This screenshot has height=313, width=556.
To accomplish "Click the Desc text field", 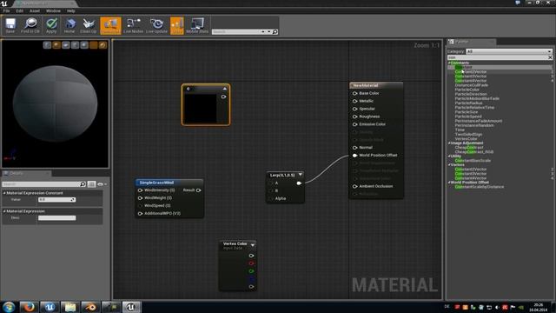I will (x=56, y=218).
